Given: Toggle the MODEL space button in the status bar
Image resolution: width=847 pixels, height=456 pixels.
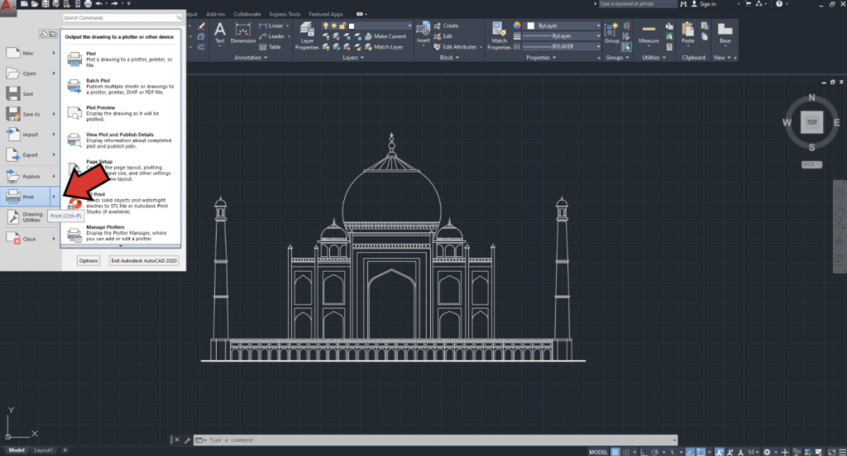Looking at the screenshot, I should pos(598,452).
